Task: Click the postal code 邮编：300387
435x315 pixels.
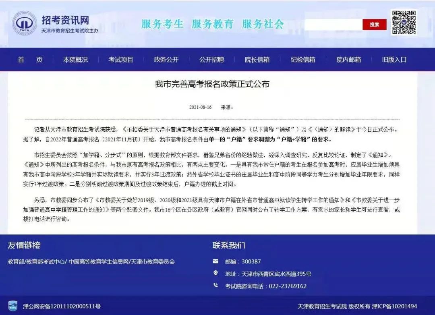Action: 243,261
